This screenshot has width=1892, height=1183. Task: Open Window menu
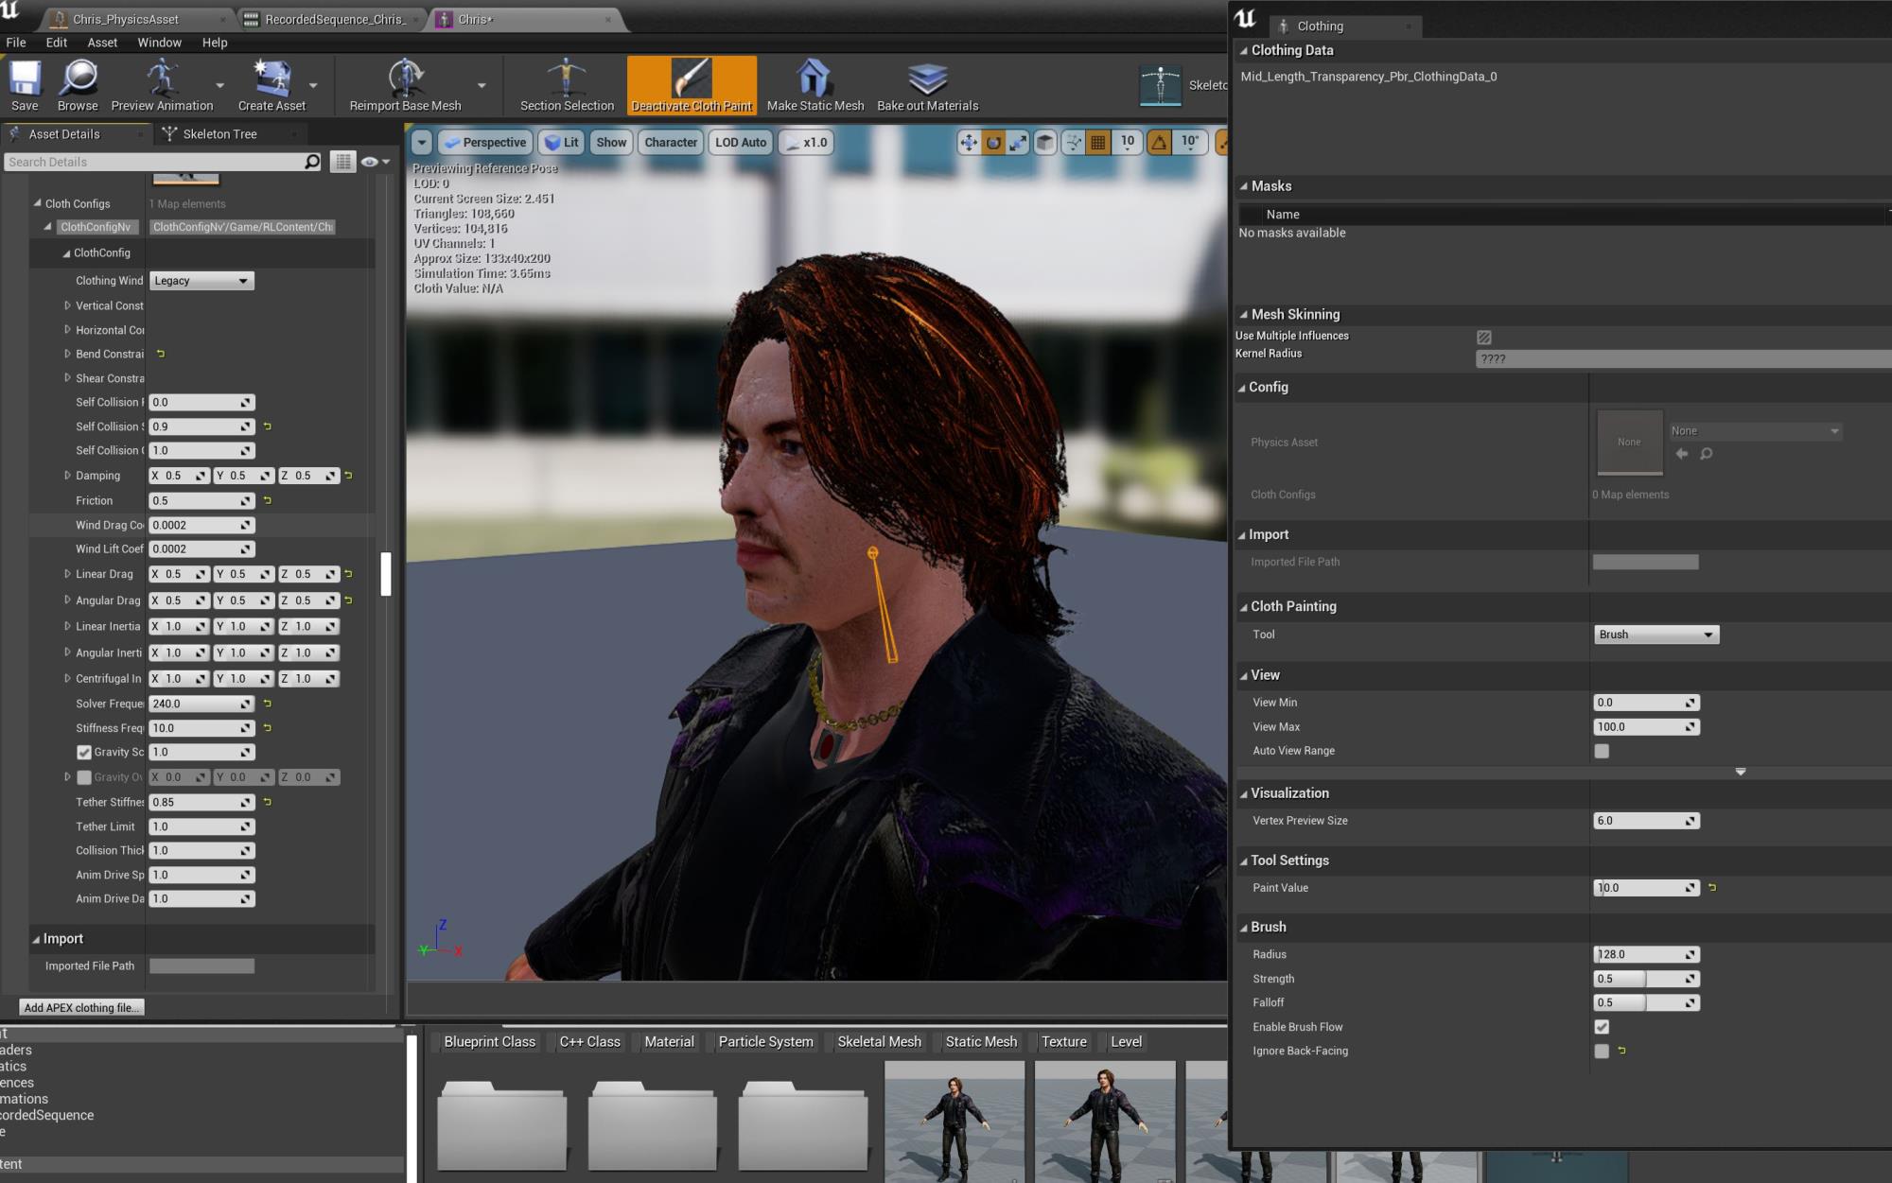159,43
